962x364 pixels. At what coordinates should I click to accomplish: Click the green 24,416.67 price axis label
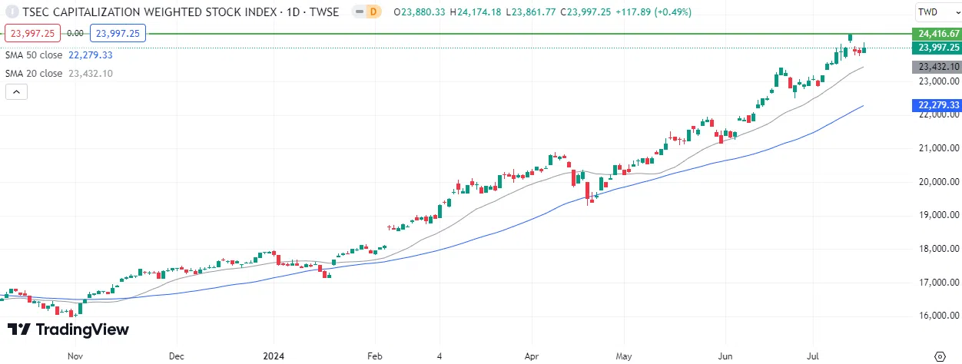937,34
